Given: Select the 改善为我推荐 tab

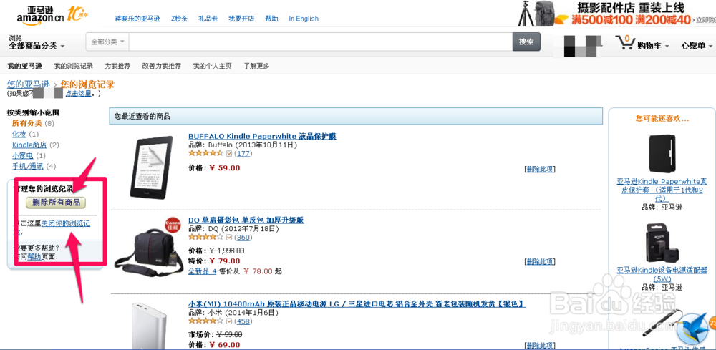Looking at the screenshot, I should (161, 66).
